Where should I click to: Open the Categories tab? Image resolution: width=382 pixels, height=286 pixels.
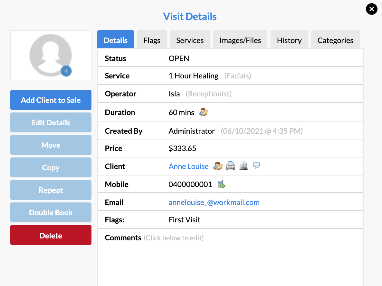pos(336,39)
